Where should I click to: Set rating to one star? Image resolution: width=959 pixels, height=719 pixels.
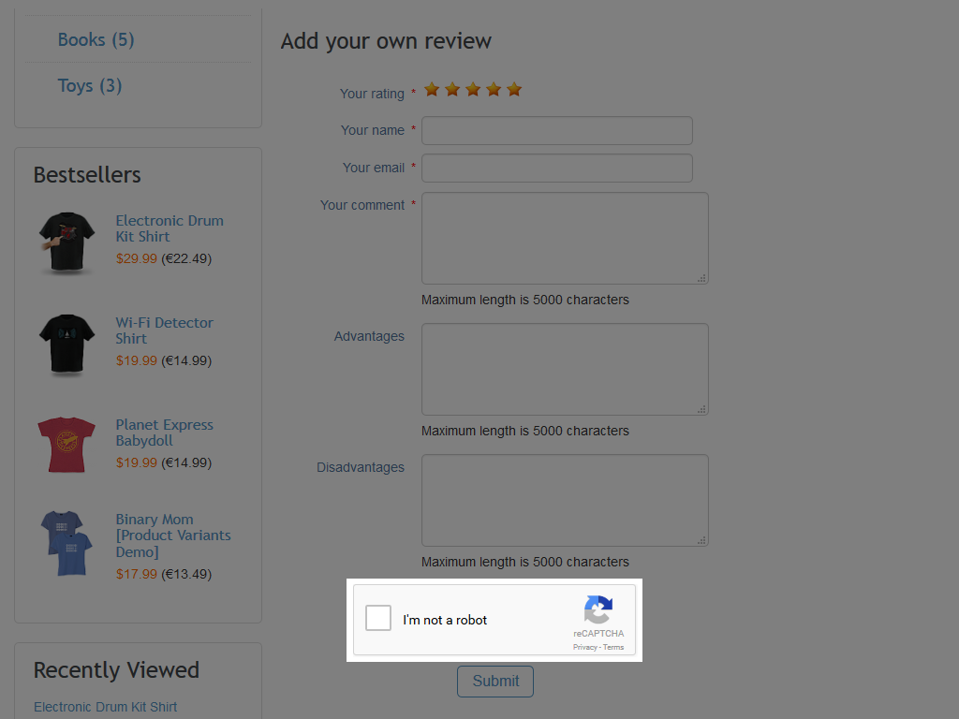point(432,90)
